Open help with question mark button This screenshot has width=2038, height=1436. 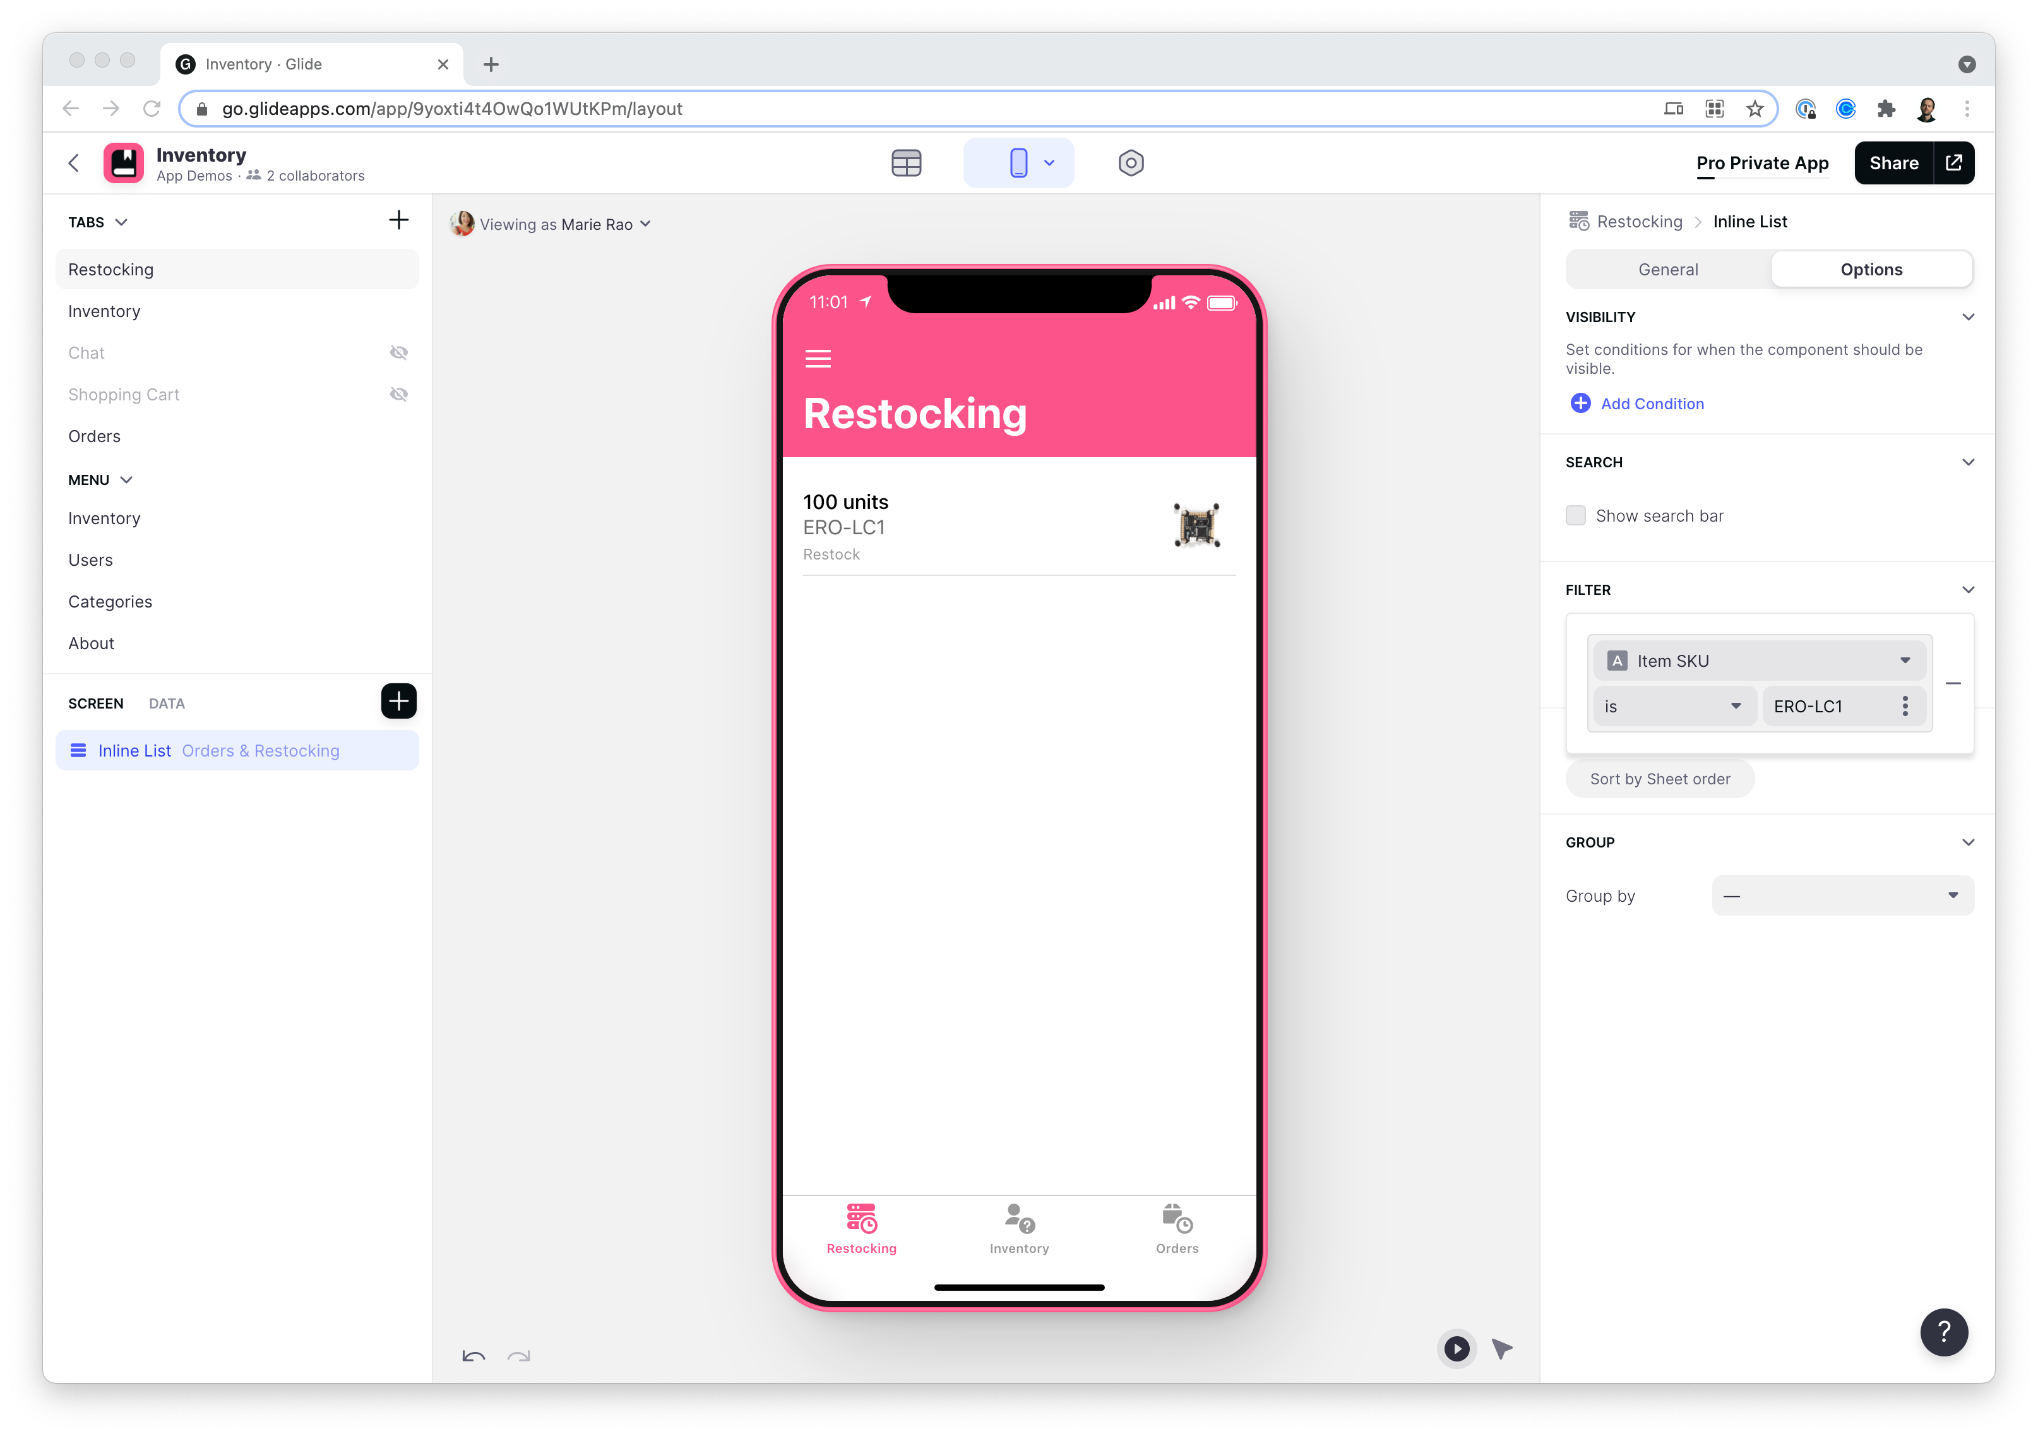pos(1943,1332)
